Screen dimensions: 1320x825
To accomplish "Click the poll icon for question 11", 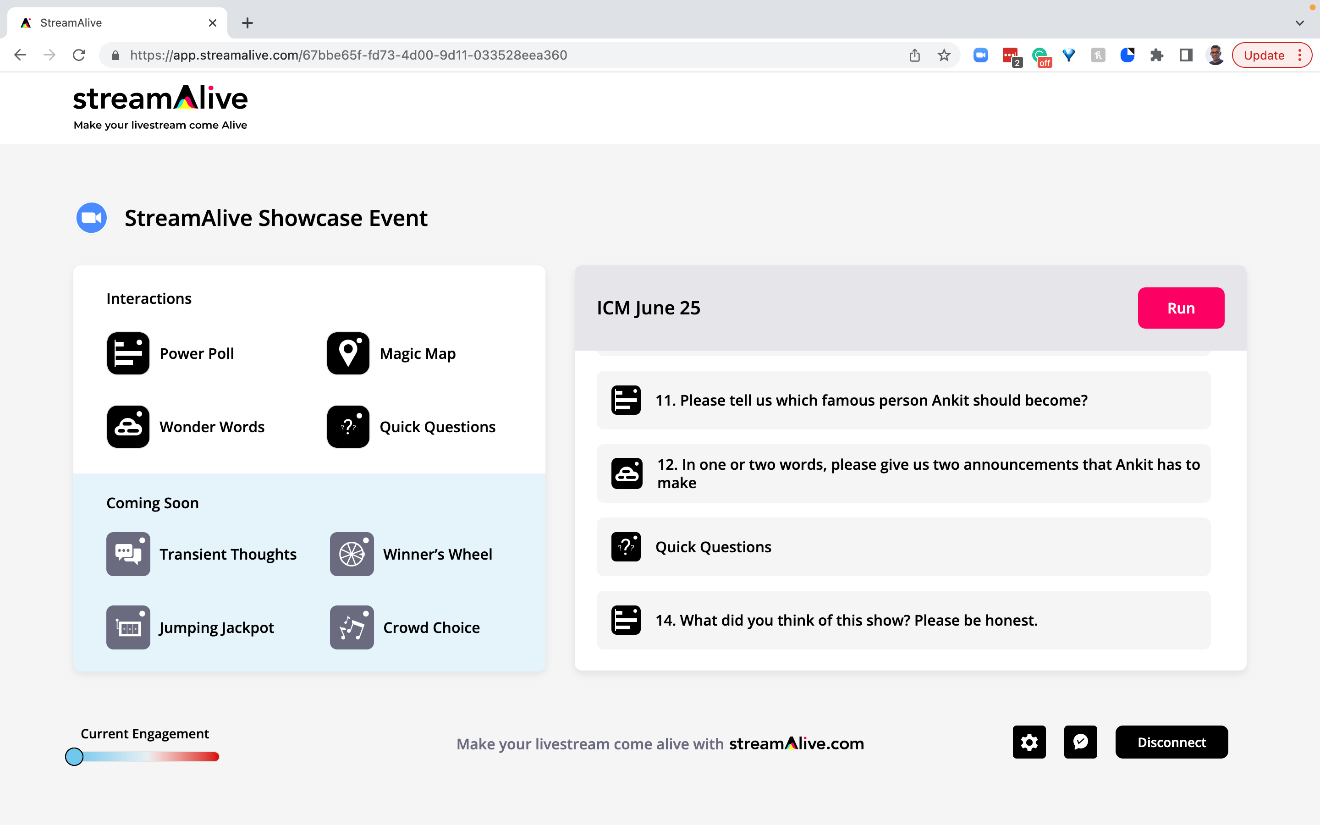I will 626,401.
